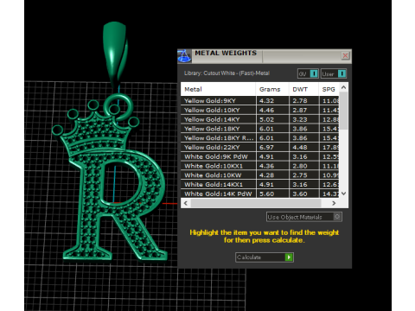Close the Metal Weights panel
415x311 pixels.
pyautogui.click(x=345, y=55)
